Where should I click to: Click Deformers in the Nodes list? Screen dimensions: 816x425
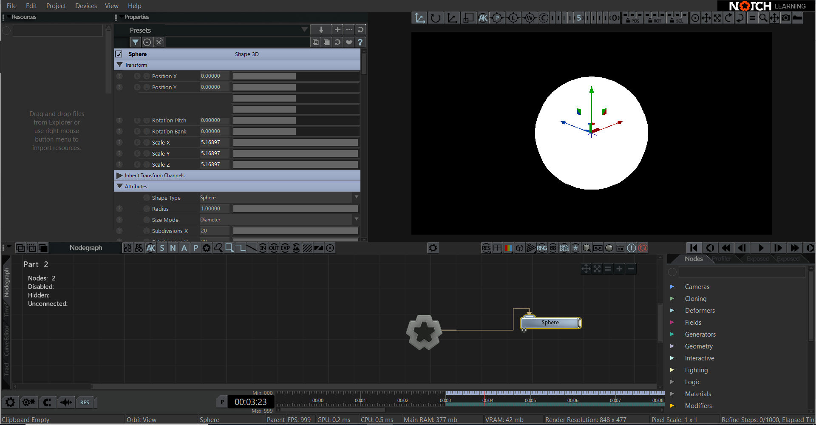click(700, 311)
